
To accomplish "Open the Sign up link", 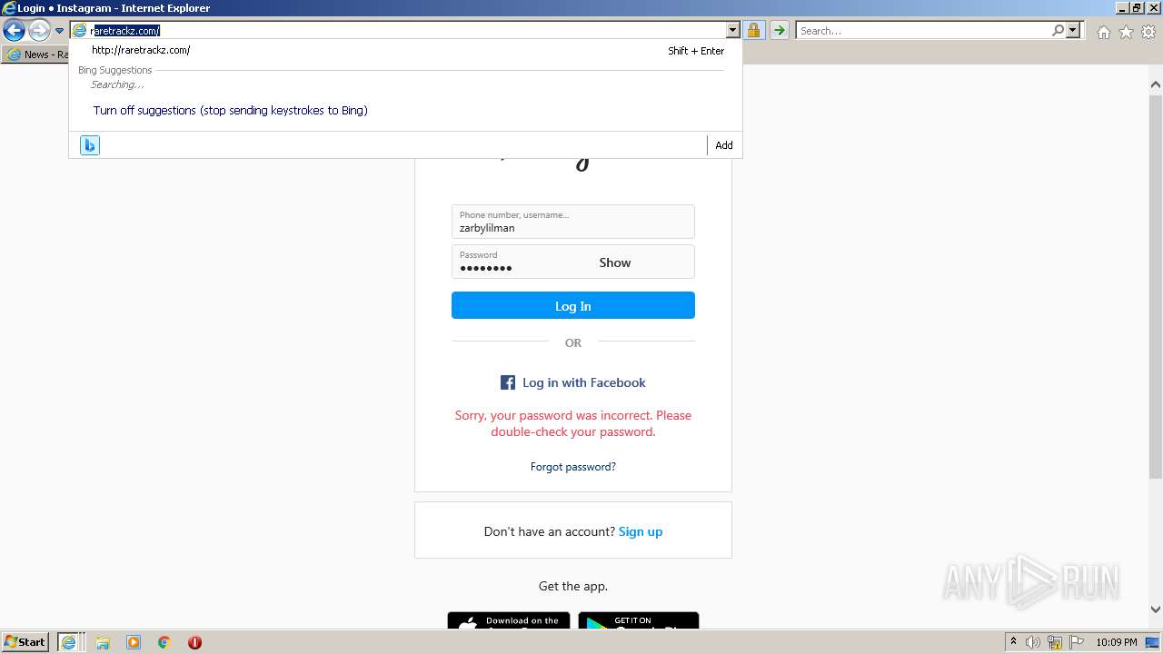I will tap(641, 531).
